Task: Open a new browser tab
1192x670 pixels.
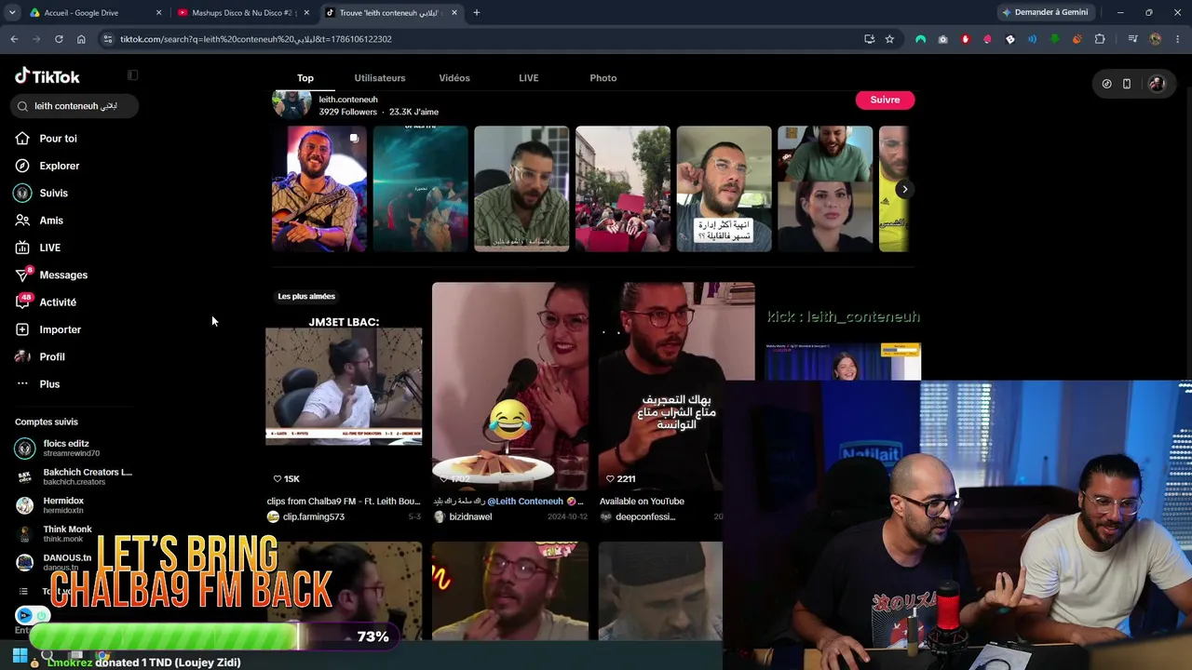Action: pyautogui.click(x=476, y=13)
